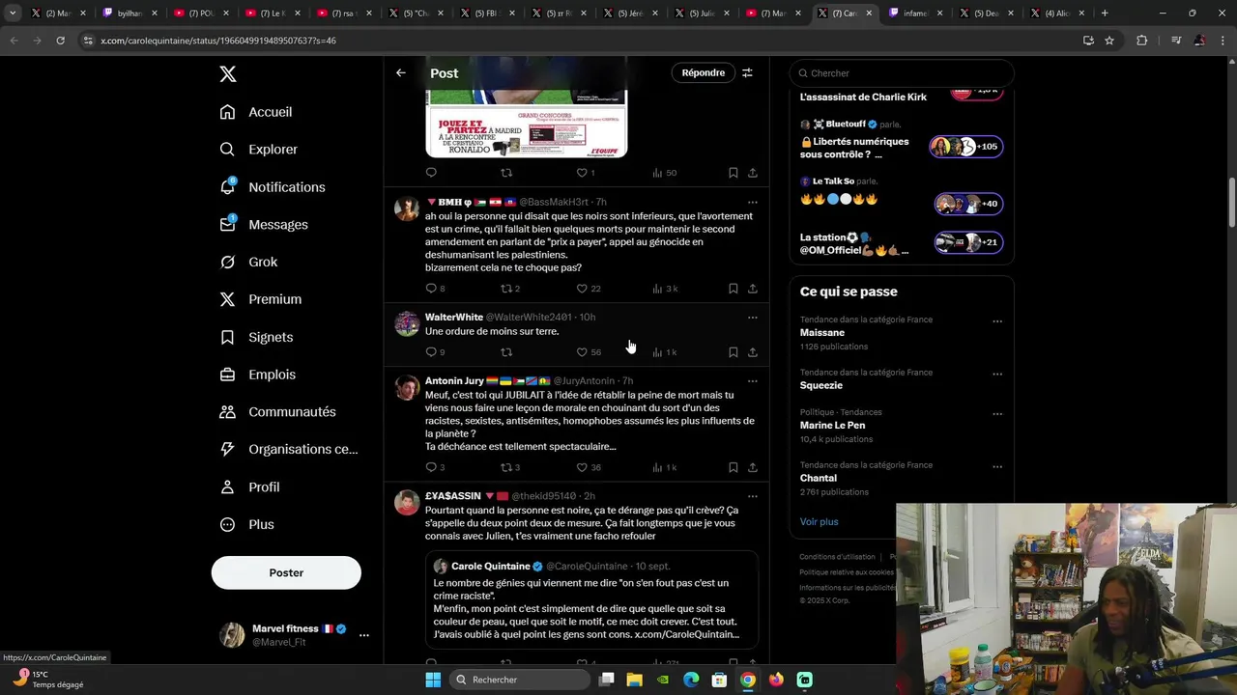
Task: Open reply sorting filter icon
Action: tap(747, 73)
